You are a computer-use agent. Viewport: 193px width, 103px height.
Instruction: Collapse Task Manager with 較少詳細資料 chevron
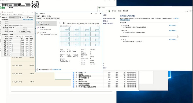pyautogui.click(x=38, y=69)
